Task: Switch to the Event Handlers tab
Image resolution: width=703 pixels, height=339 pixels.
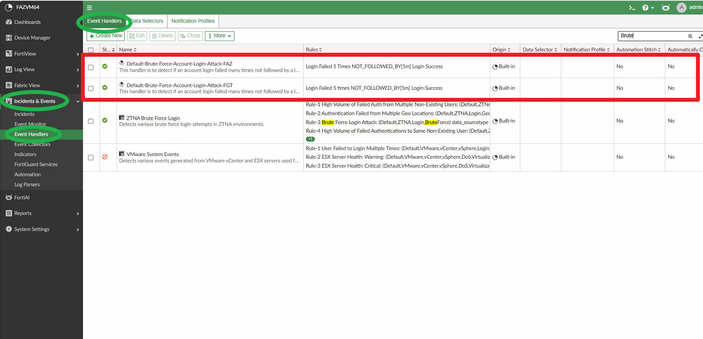Action: [x=104, y=21]
